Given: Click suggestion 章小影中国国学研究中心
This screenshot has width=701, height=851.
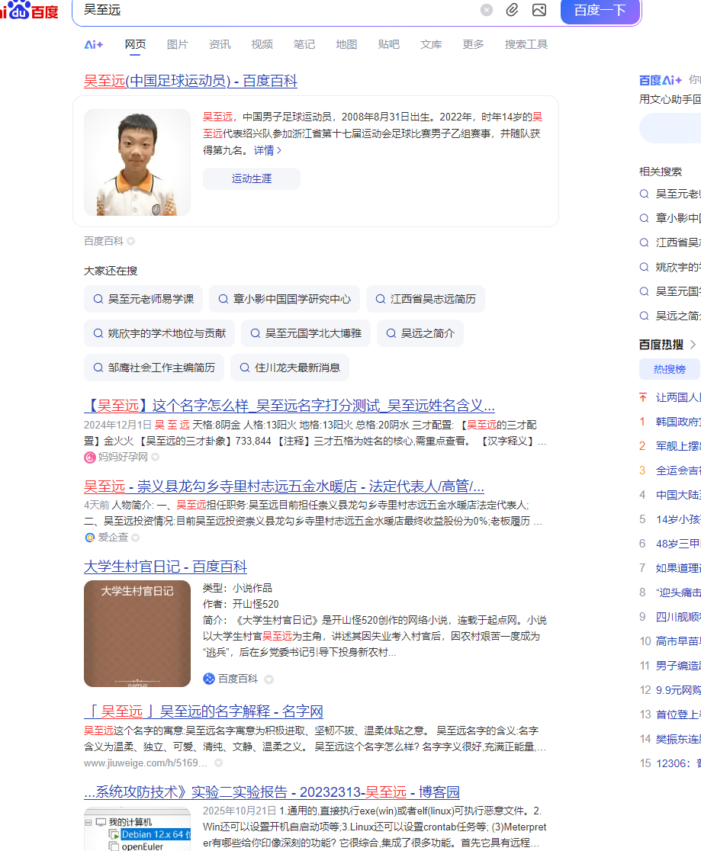Looking at the screenshot, I should click(x=285, y=299).
